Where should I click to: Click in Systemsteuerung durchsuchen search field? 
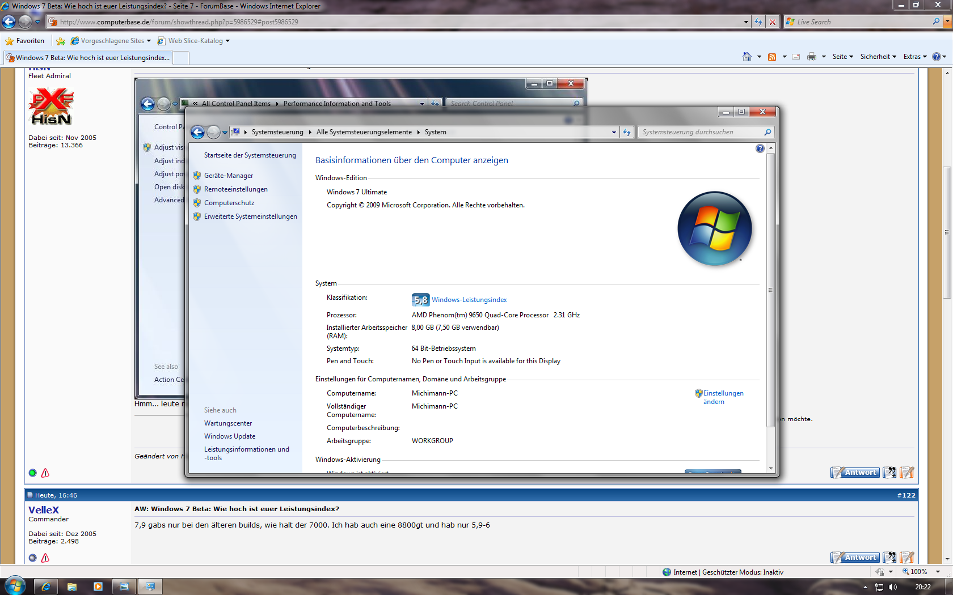(x=700, y=132)
